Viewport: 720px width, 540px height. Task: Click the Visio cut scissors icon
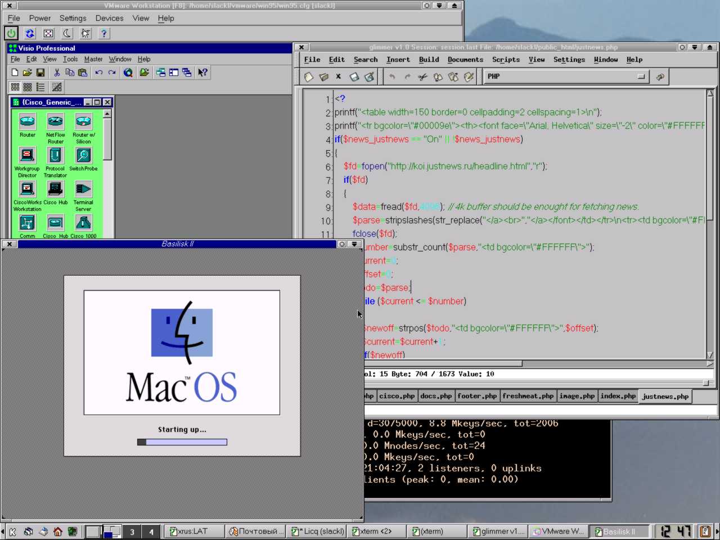57,73
